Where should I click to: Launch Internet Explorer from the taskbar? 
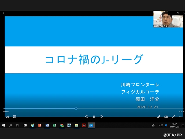point(33,125)
